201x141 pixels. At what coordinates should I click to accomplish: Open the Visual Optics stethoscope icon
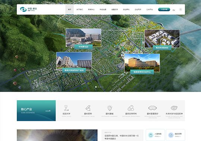click(66, 108)
